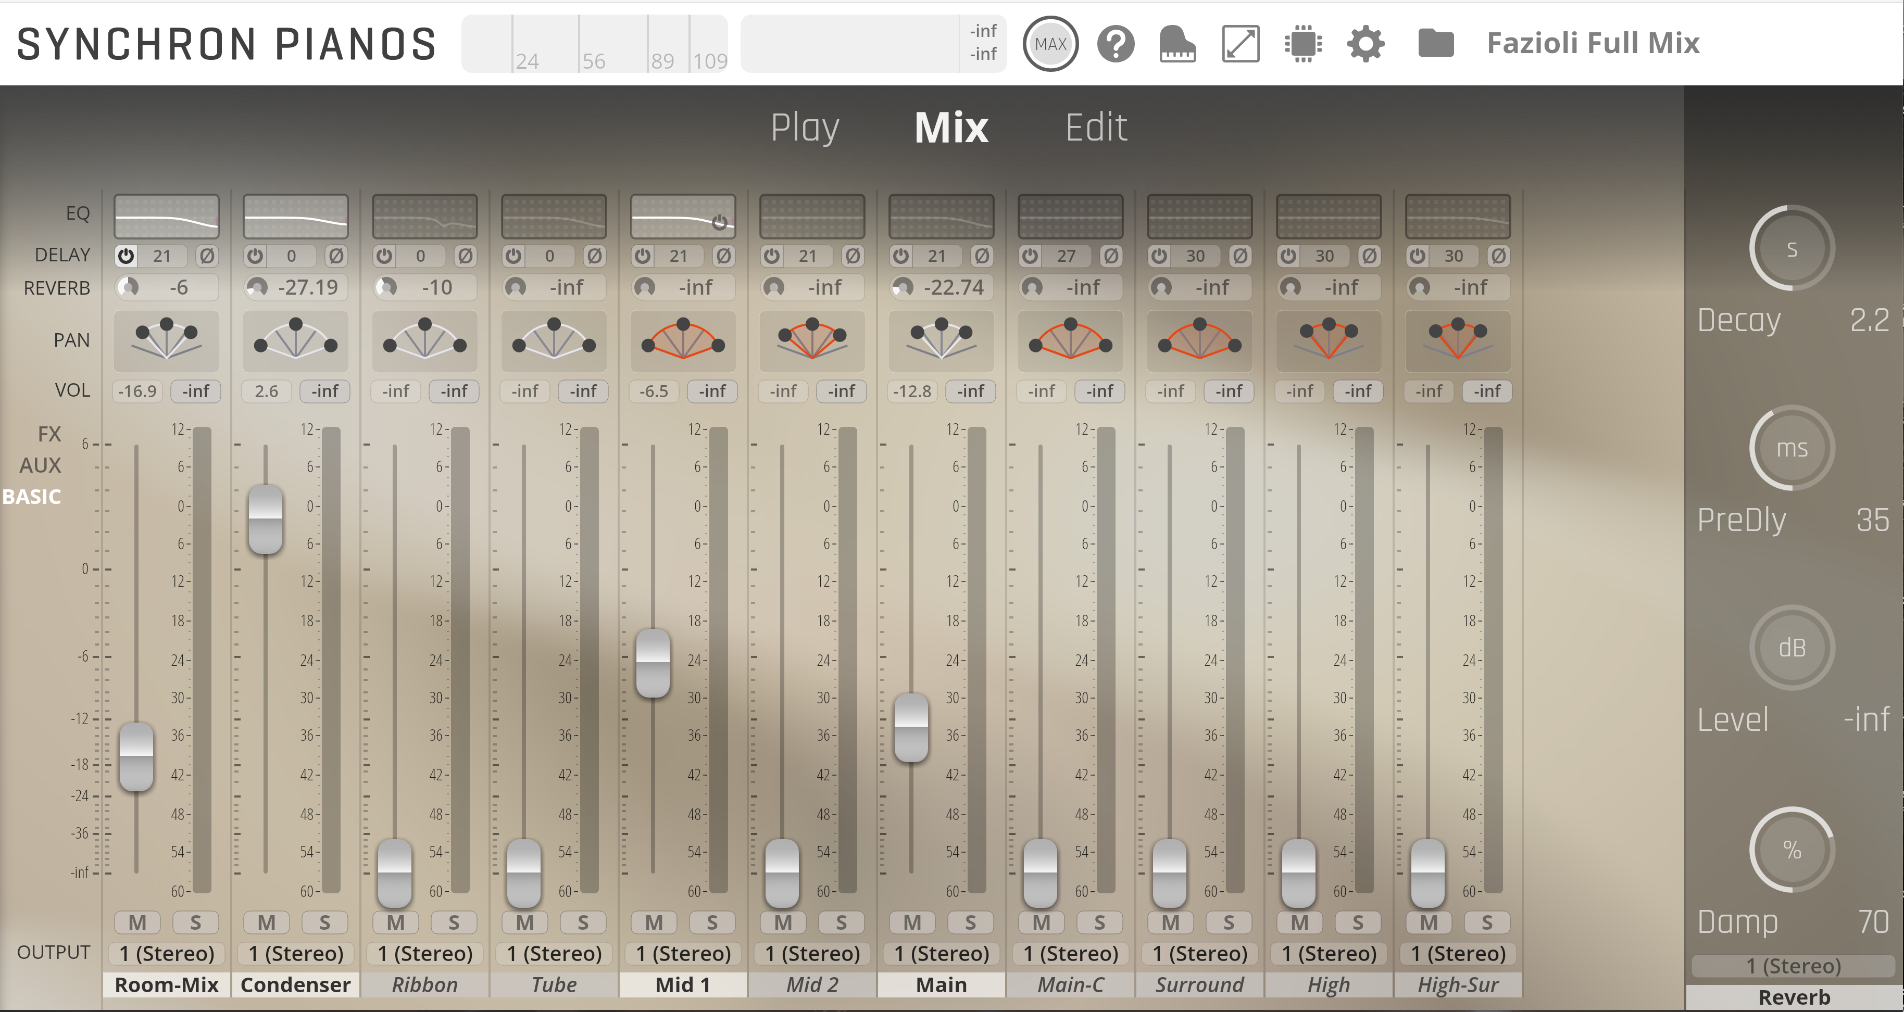
Task: Mute the Surround channel
Action: coord(1171,922)
